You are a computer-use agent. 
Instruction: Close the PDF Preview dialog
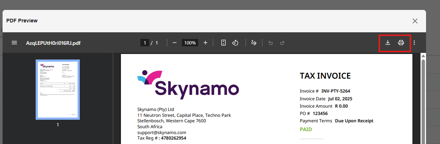[415, 21]
